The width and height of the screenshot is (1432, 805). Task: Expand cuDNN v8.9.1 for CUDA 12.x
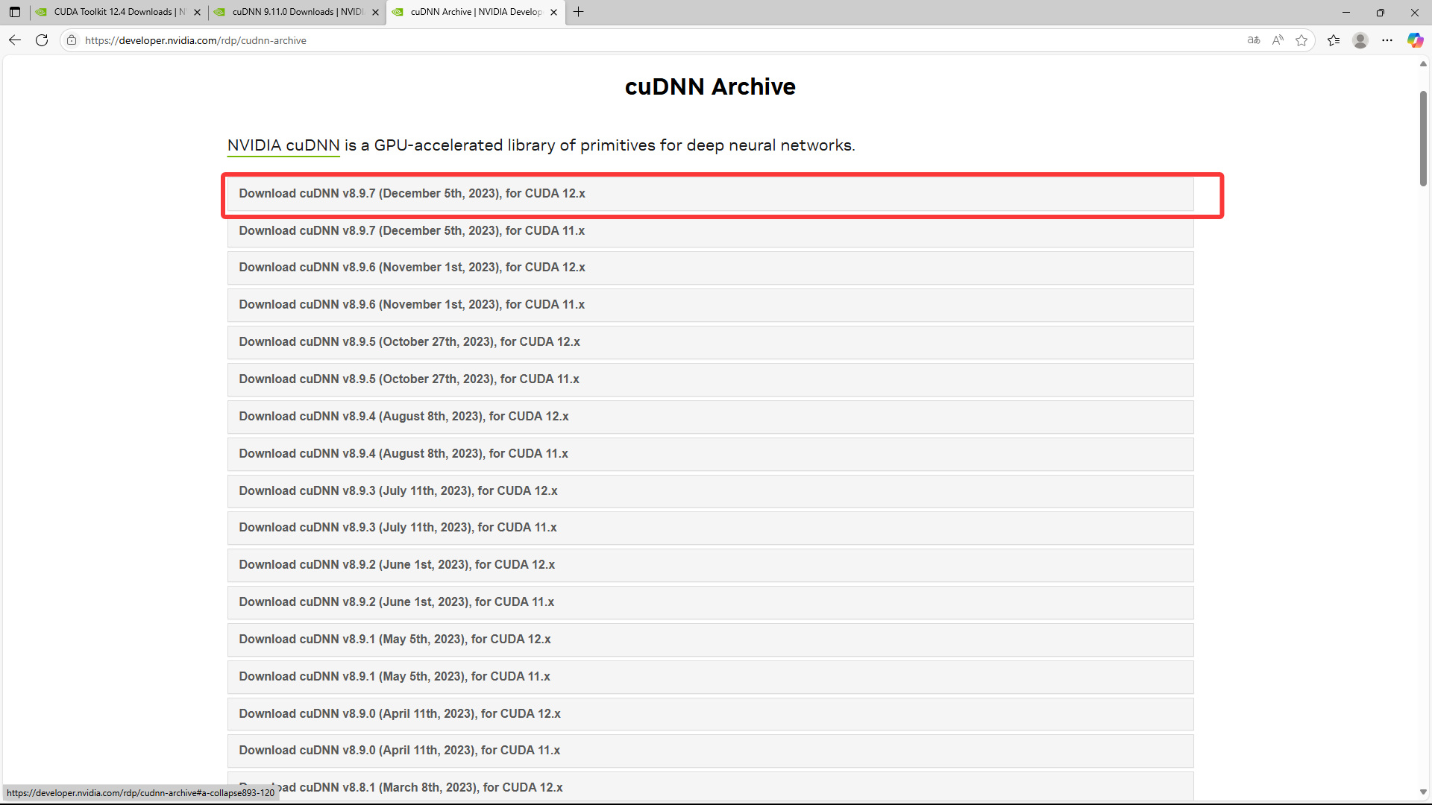pos(710,640)
